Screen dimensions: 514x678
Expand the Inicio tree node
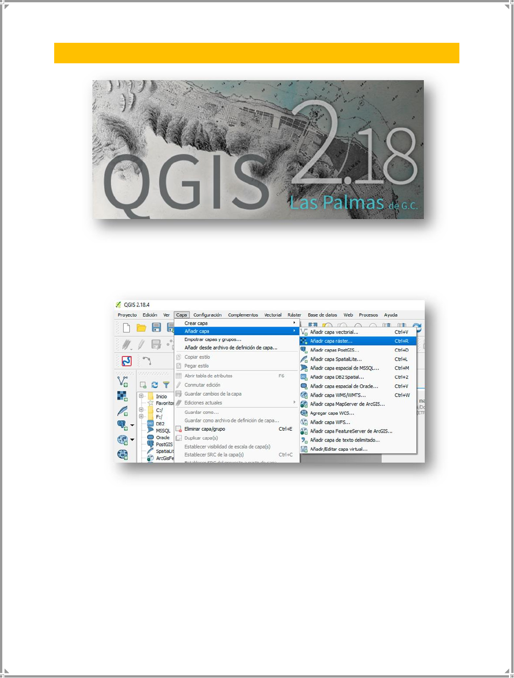pos(141,396)
